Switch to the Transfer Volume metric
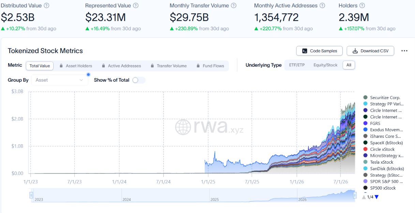 (168, 66)
